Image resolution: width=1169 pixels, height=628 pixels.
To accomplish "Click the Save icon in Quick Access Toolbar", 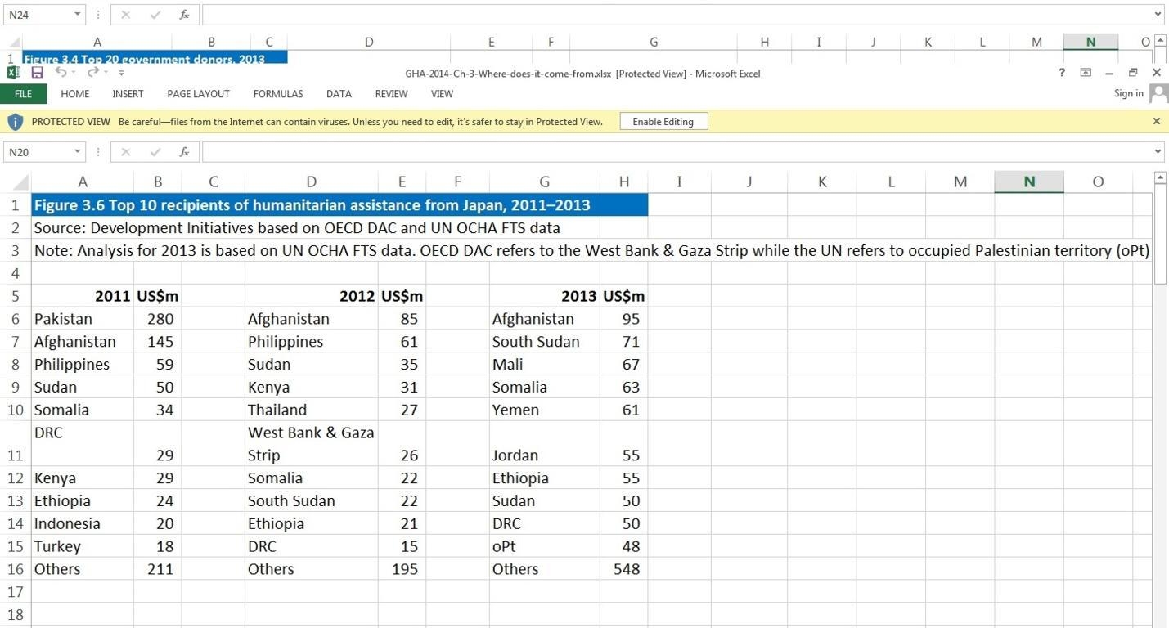I will (37, 73).
